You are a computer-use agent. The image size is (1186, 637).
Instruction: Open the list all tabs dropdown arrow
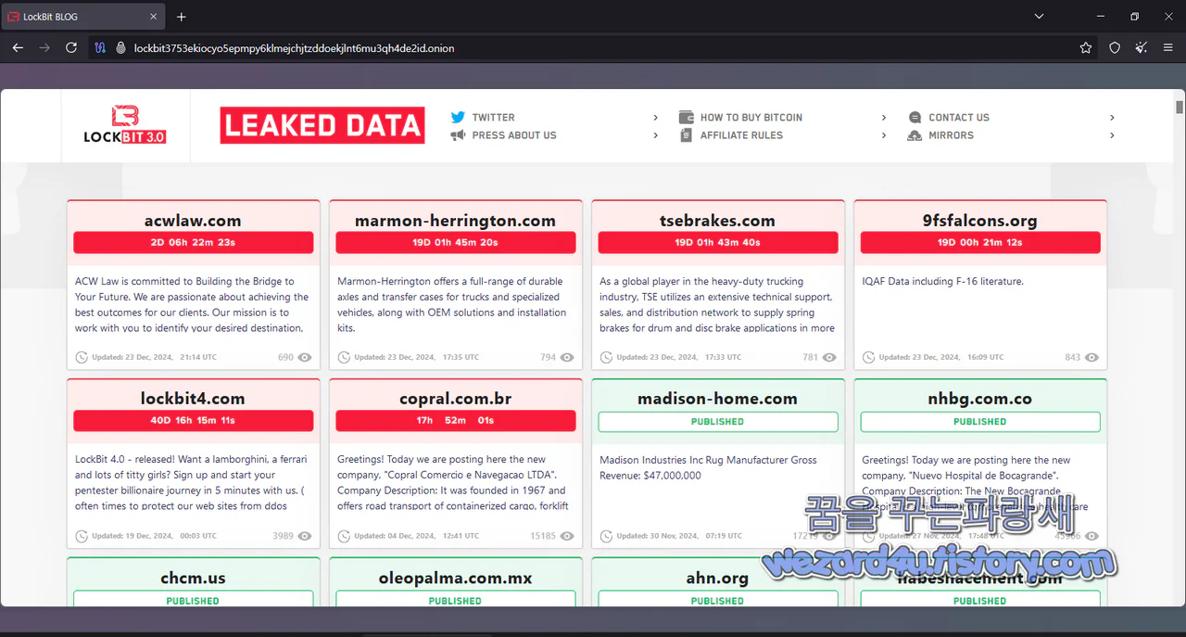(1039, 16)
